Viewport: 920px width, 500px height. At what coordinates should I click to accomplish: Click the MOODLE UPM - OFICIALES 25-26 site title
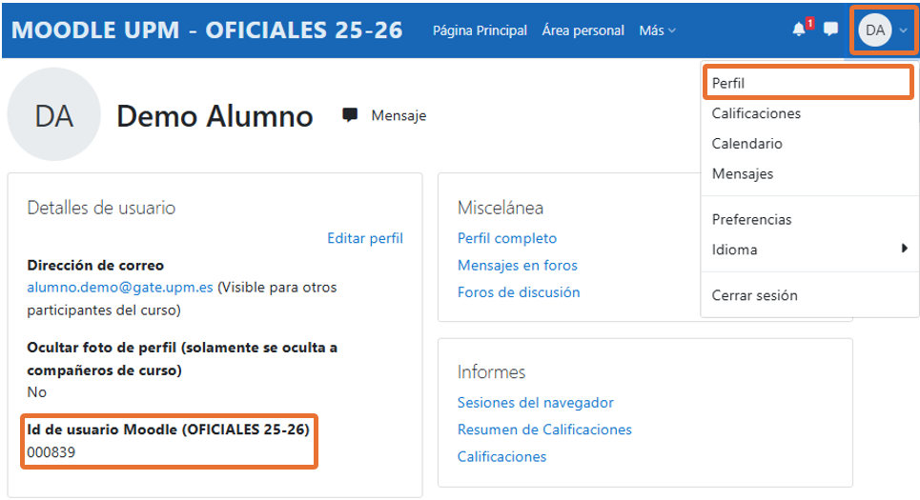[207, 30]
